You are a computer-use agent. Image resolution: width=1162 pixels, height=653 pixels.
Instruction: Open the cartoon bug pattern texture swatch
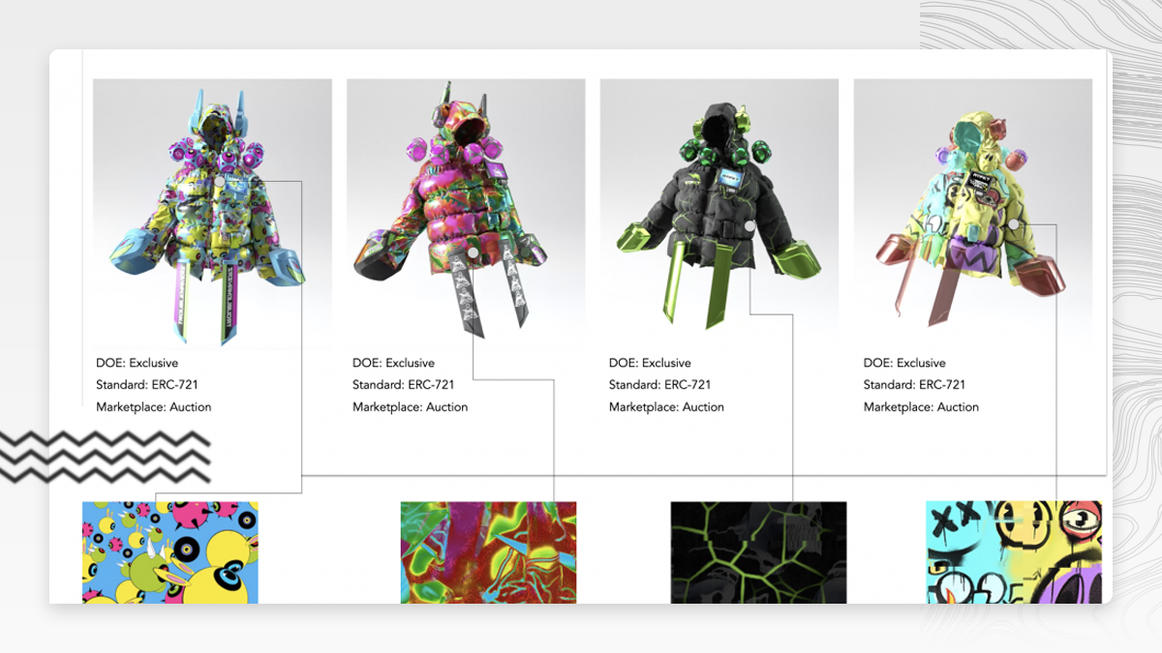170,552
